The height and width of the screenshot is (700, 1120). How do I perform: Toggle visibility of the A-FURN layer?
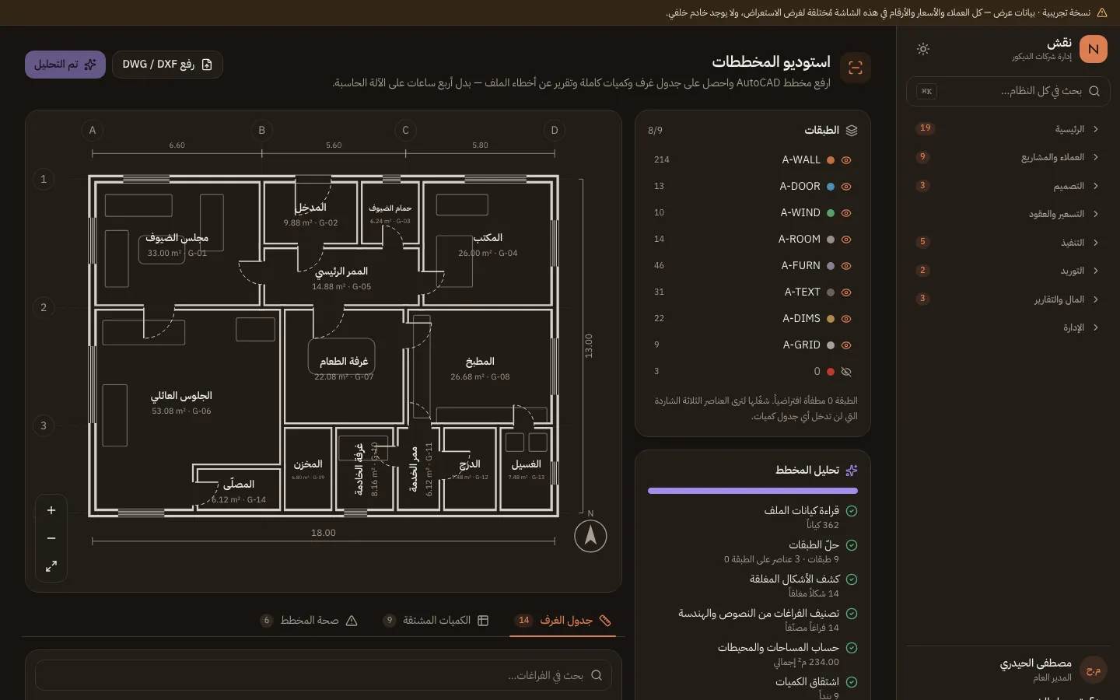pyautogui.click(x=846, y=266)
